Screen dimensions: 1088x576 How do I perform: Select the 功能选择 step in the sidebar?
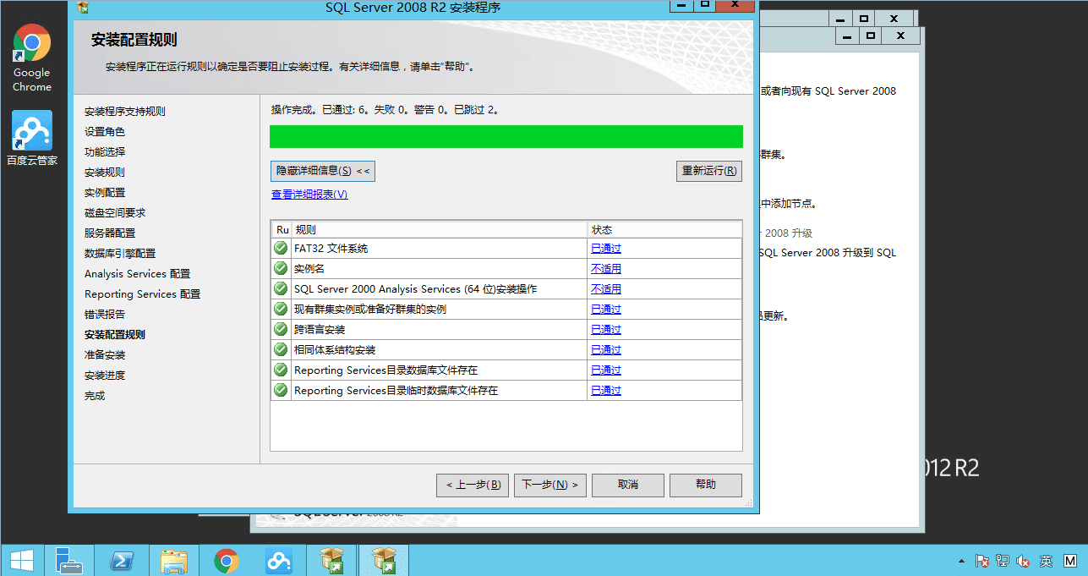tap(104, 151)
